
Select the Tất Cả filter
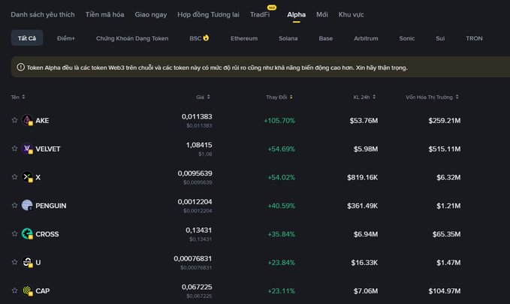[27, 38]
